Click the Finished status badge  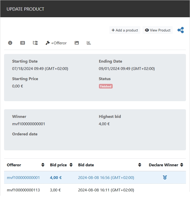(x=106, y=86)
